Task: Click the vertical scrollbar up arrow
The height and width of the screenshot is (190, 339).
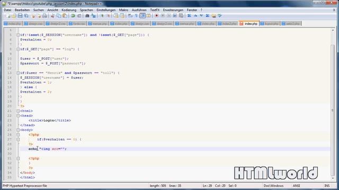Action: (x=333, y=31)
